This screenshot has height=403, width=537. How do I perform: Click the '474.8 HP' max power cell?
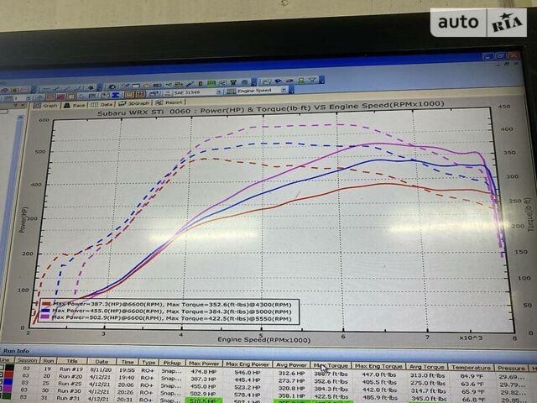point(203,371)
